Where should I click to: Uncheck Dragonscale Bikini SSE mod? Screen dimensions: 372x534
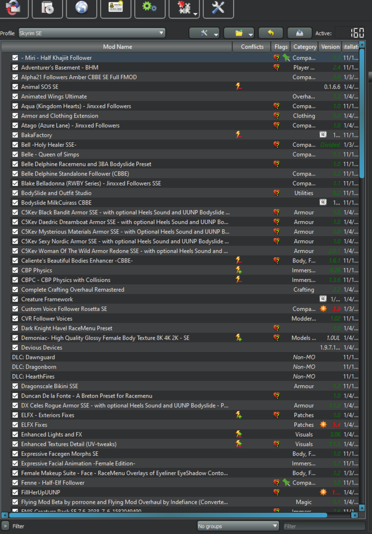pyautogui.click(x=15, y=386)
